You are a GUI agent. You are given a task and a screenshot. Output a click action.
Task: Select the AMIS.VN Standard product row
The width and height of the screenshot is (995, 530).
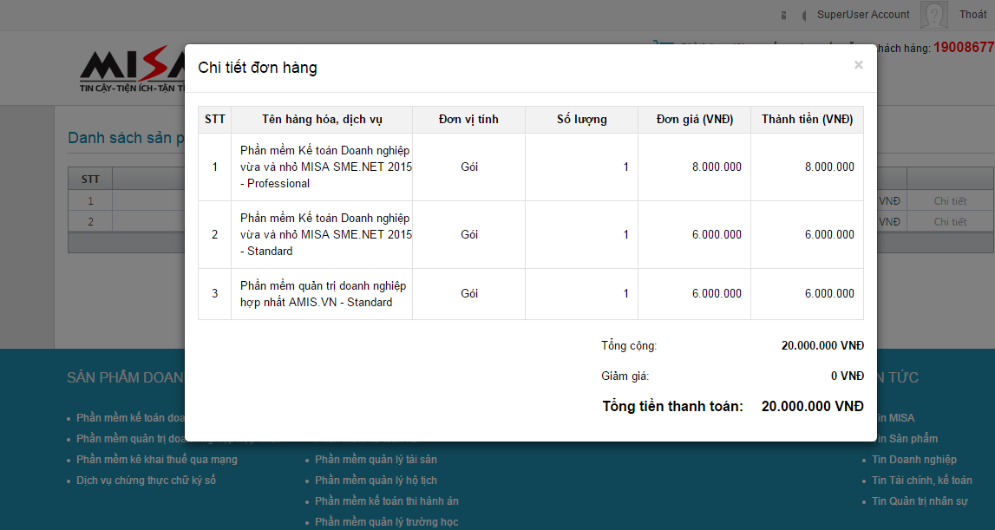click(x=322, y=294)
